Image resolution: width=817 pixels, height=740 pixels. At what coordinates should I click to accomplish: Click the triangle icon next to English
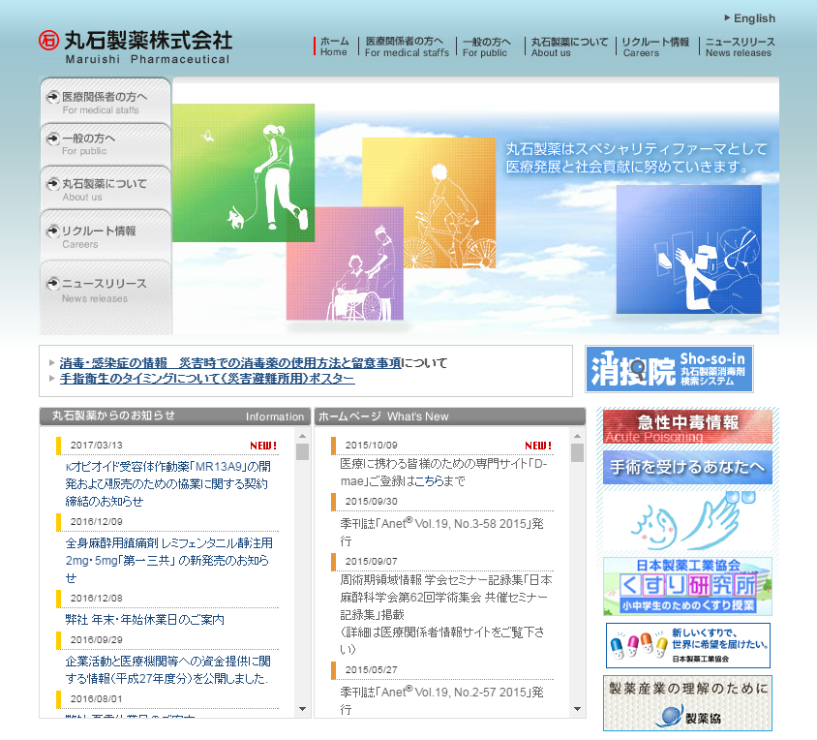coord(727,17)
